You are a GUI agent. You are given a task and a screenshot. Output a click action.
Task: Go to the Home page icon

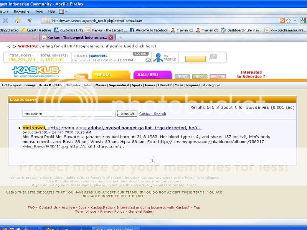point(18,20)
